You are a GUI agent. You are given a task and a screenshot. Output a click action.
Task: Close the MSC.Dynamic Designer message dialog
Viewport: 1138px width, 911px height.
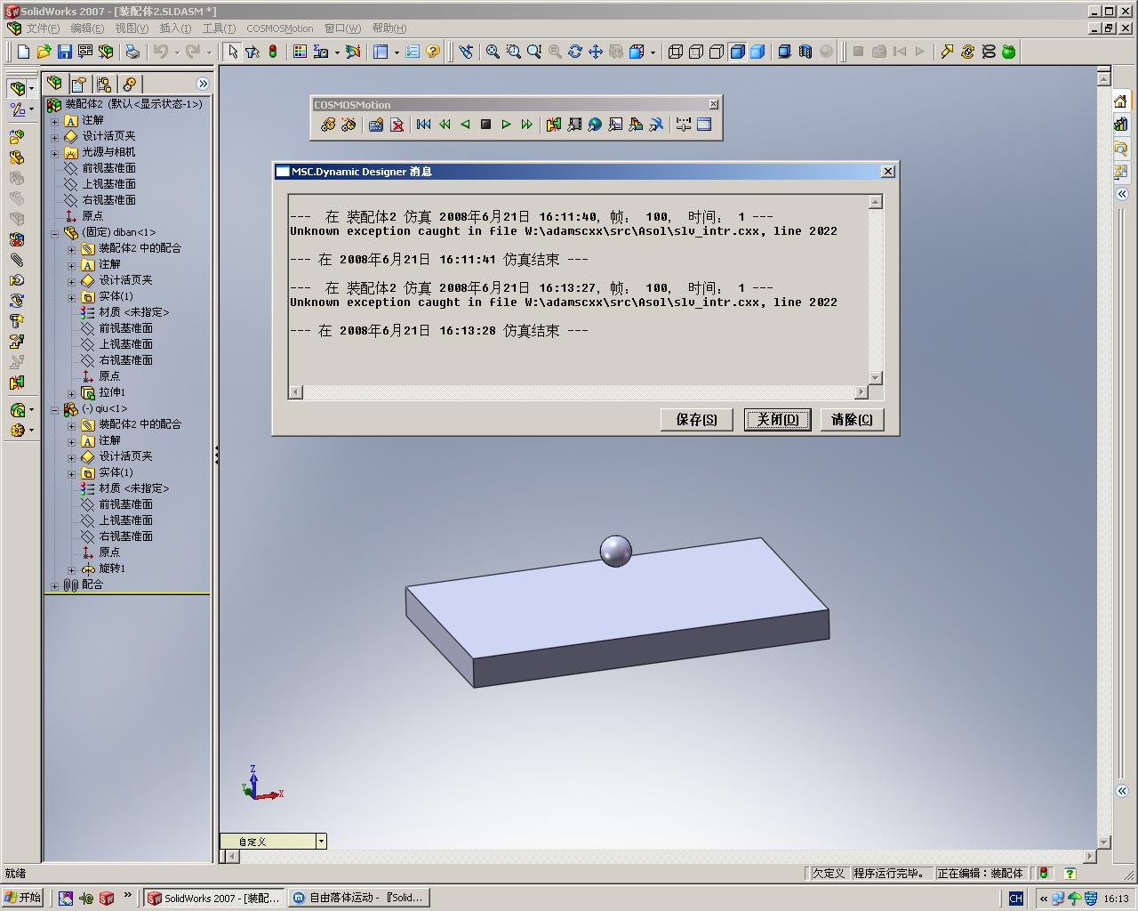[887, 172]
